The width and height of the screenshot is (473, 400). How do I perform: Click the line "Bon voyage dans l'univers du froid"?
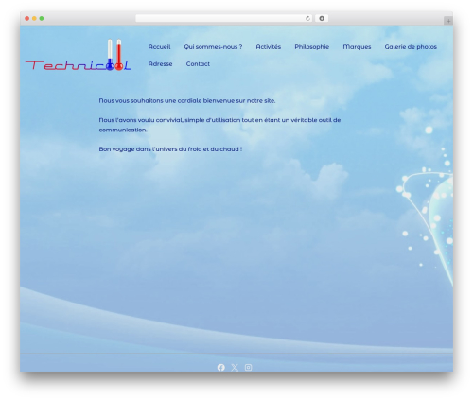click(x=170, y=149)
